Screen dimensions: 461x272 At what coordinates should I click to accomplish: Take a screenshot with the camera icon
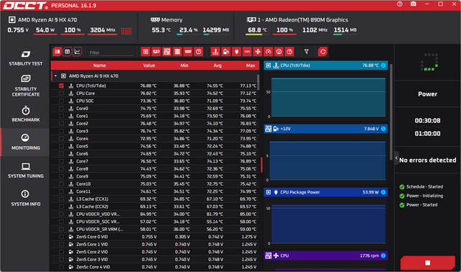pyautogui.click(x=413, y=4)
